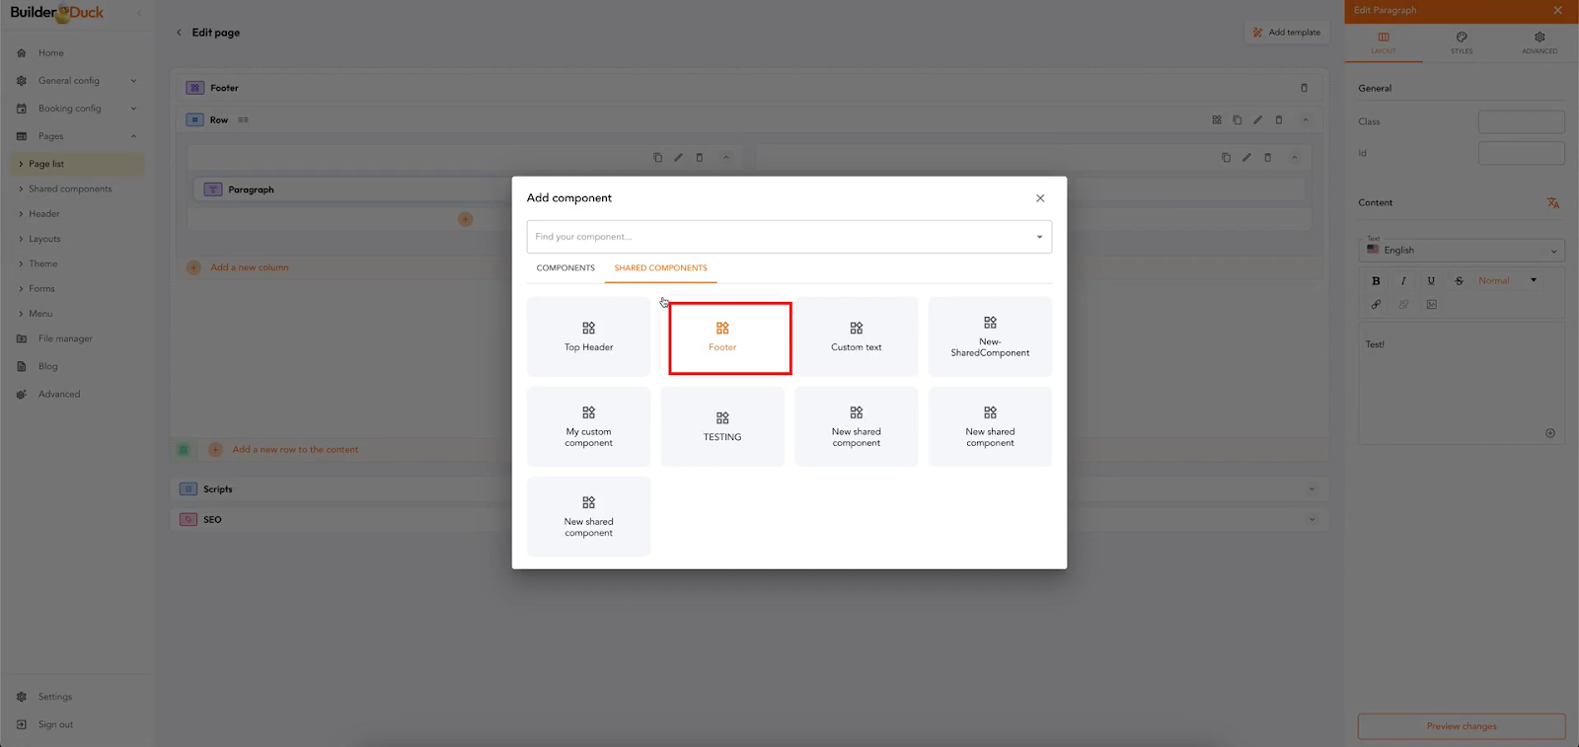Insert a link in the paragraph editor
Screen dimensions: 1579x747
pyautogui.click(x=1376, y=305)
